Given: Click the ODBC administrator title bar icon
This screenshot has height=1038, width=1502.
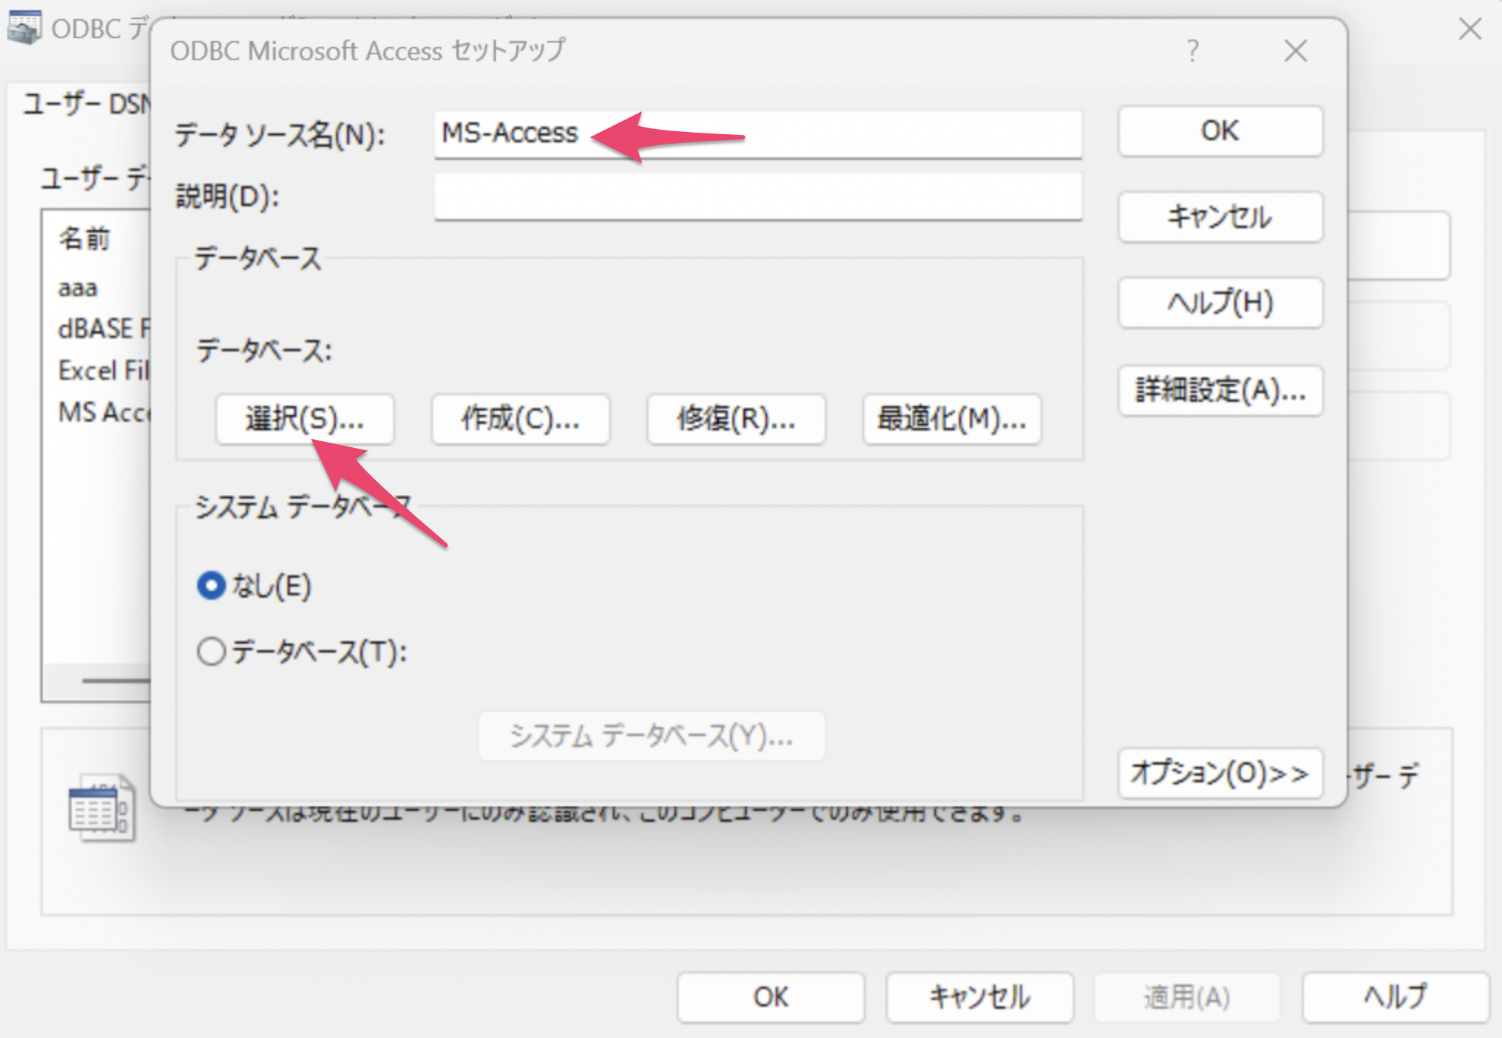Looking at the screenshot, I should coord(24,28).
